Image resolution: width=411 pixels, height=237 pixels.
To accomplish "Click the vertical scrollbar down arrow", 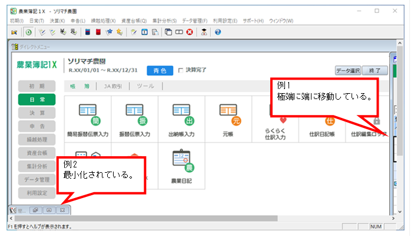I will click(400, 212).
